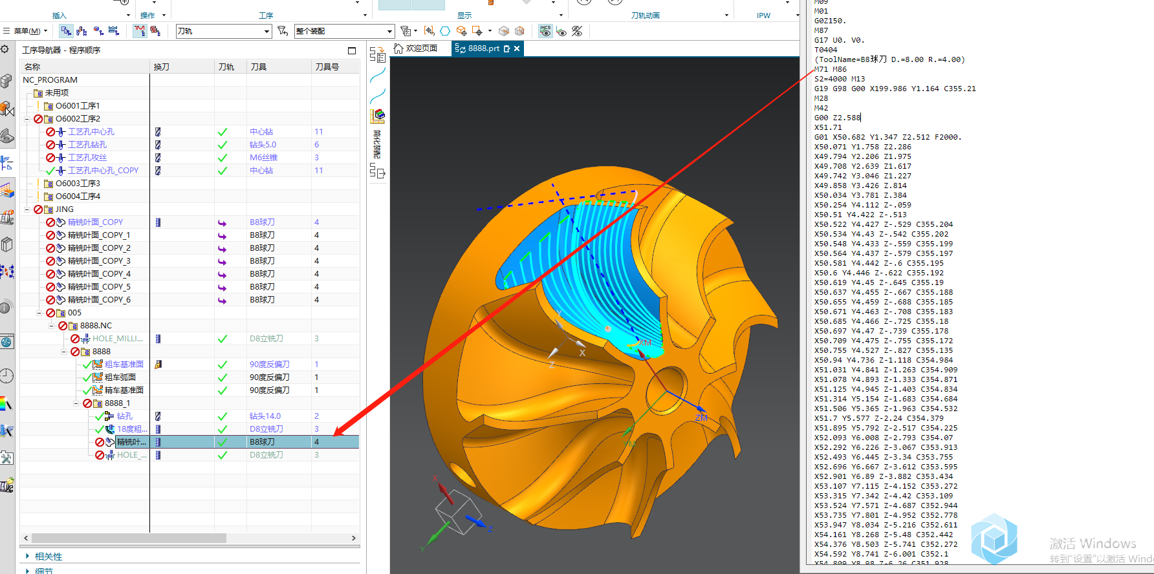Select the 工艺孔中心孔 operation

coord(91,131)
